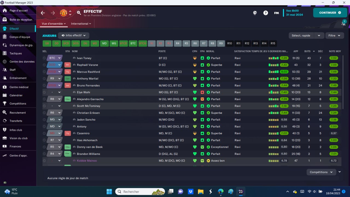Image resolution: width=350 pixels, height=197 pixels.
Task: Tick the selection circle for Casemiro
Action: pyautogui.click(x=44, y=133)
